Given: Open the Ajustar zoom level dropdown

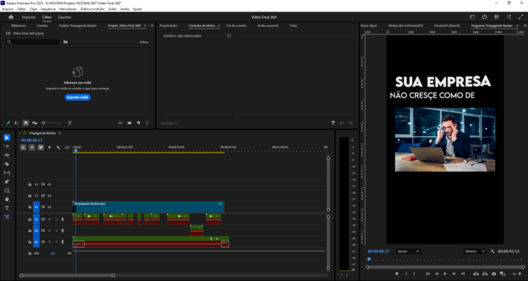Looking at the screenshot, I should click(408, 252).
